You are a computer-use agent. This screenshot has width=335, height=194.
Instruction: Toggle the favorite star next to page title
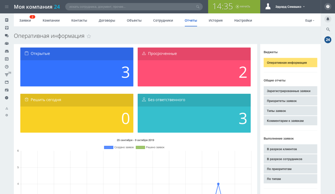pyautogui.click(x=89, y=36)
